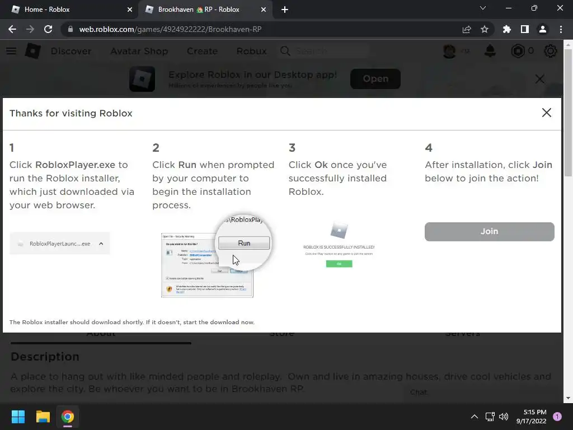The width and height of the screenshot is (573, 430).
Task: Open the Chrome extensions puzzle icon
Action: (x=507, y=29)
